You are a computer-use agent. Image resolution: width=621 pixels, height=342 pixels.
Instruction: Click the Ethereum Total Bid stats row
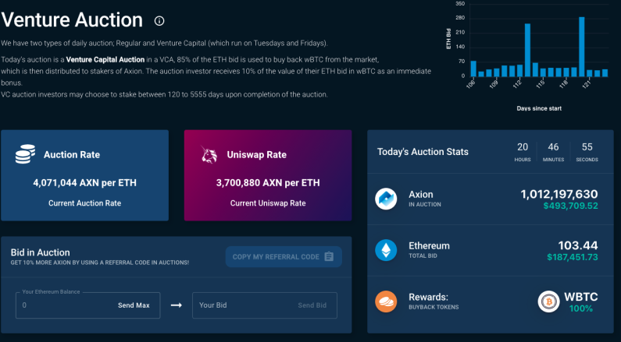coord(491,250)
